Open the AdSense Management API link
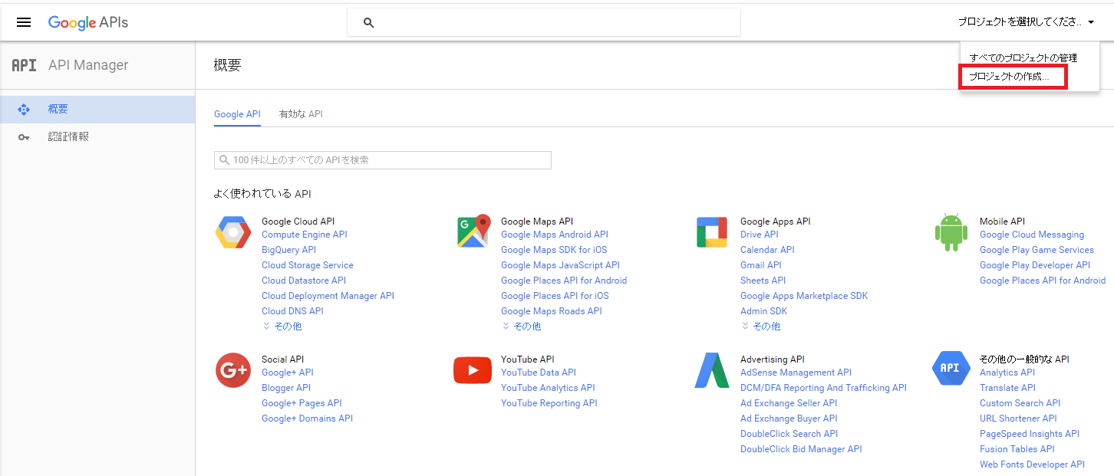 pyautogui.click(x=796, y=373)
